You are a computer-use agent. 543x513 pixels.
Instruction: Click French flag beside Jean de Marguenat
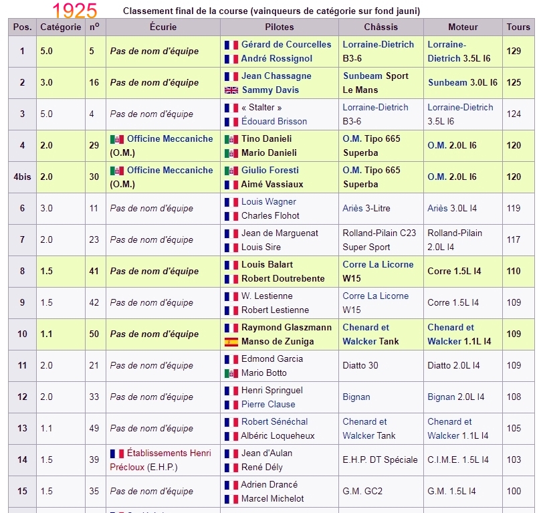tap(231, 233)
